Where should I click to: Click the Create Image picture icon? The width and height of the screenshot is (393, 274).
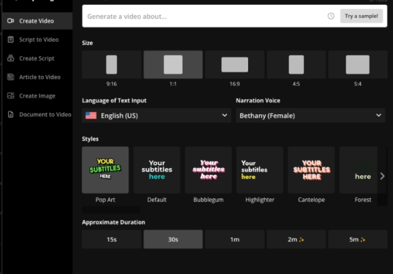click(x=10, y=96)
